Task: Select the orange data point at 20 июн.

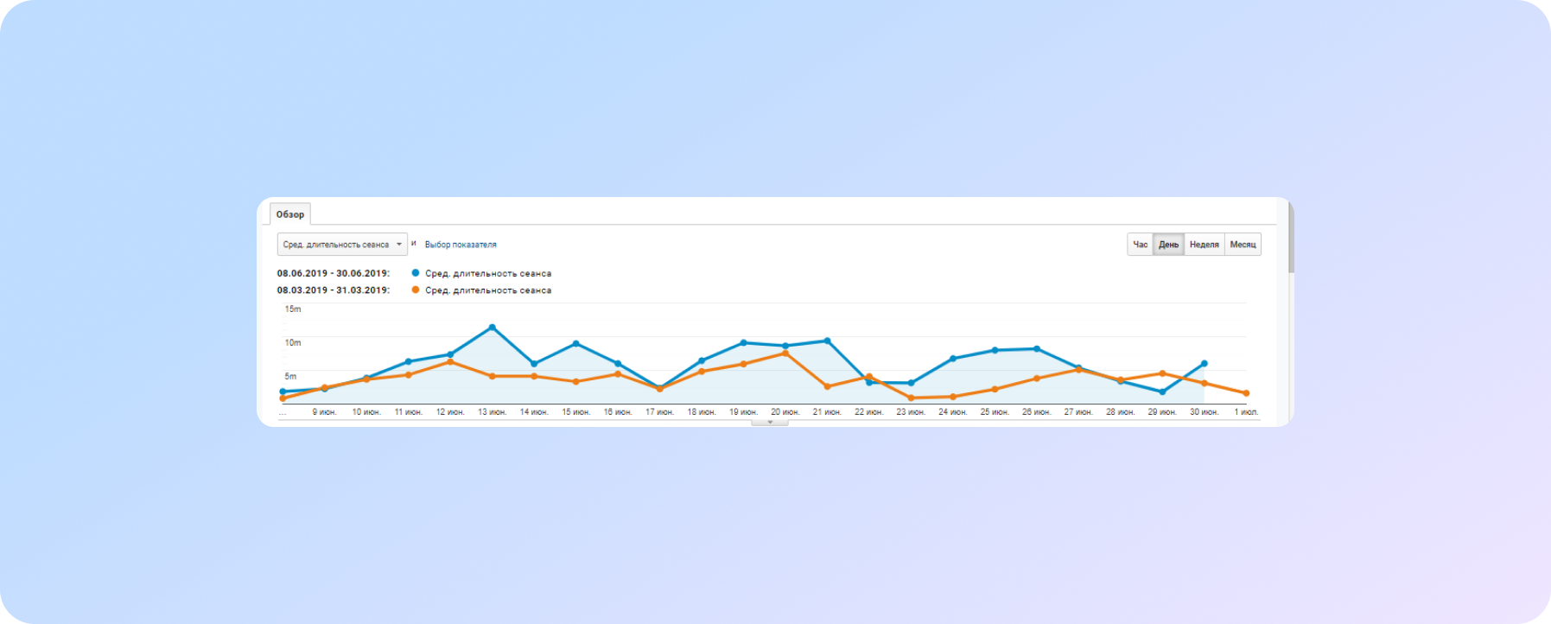Action: click(x=785, y=353)
